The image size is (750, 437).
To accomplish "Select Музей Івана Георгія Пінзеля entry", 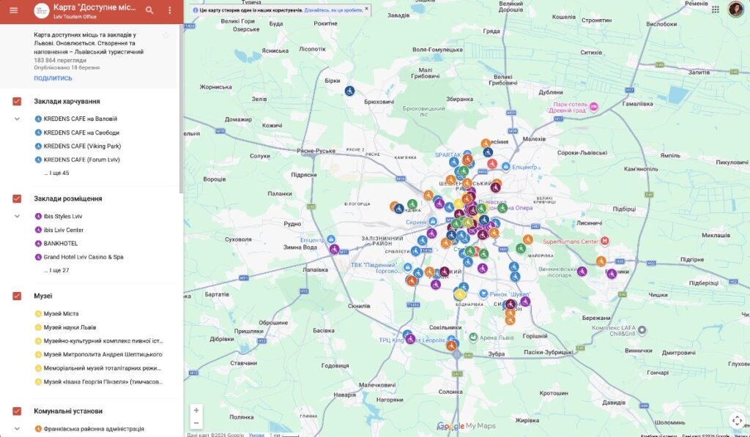I will coord(103,381).
